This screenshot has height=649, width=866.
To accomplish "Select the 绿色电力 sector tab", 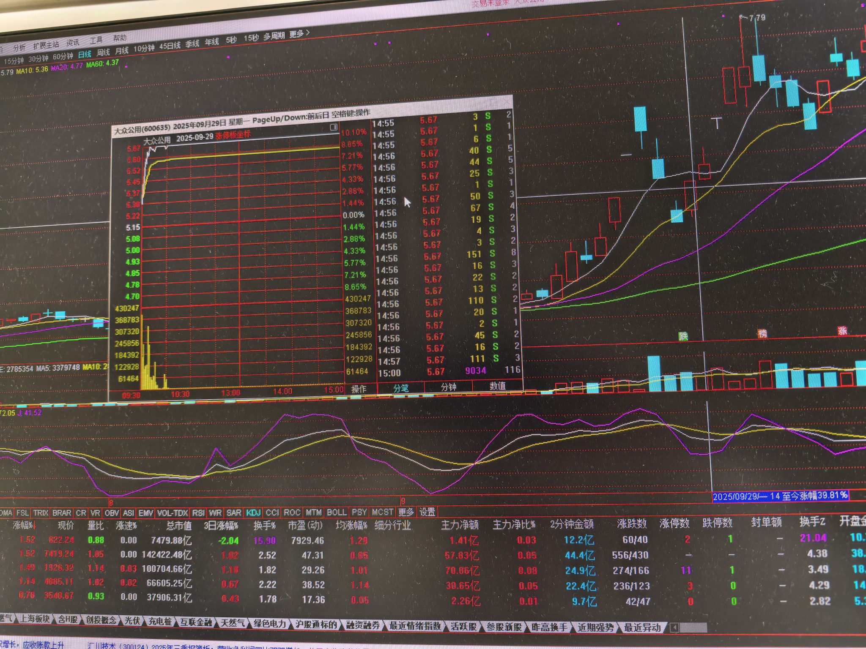I will pos(270,623).
